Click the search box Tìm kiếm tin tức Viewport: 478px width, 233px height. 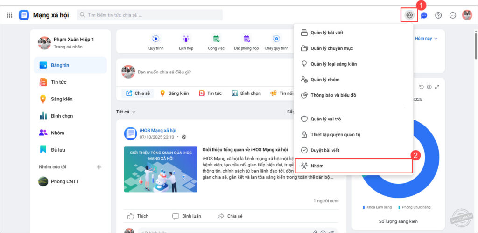coord(150,15)
